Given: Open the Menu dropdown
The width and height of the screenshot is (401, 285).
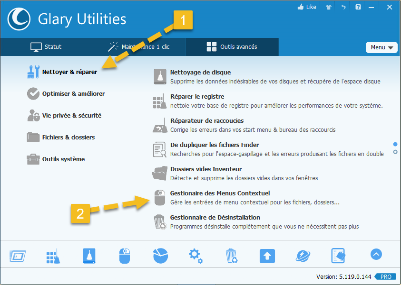Looking at the screenshot, I should [381, 47].
